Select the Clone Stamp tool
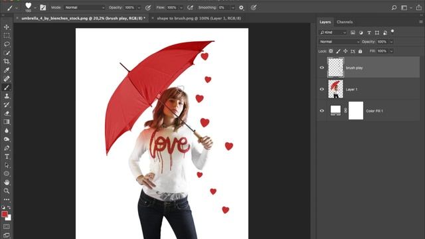The height and width of the screenshot is (239, 425). pos(7,96)
